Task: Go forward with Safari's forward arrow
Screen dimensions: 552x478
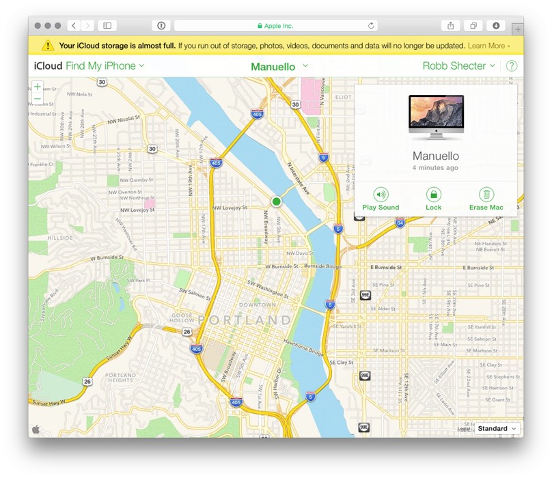Action: click(87, 25)
